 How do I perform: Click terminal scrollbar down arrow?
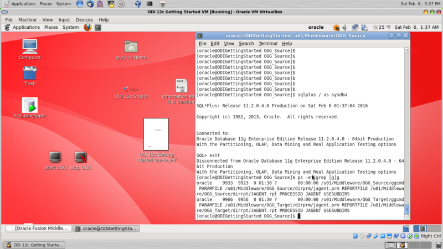(407, 217)
